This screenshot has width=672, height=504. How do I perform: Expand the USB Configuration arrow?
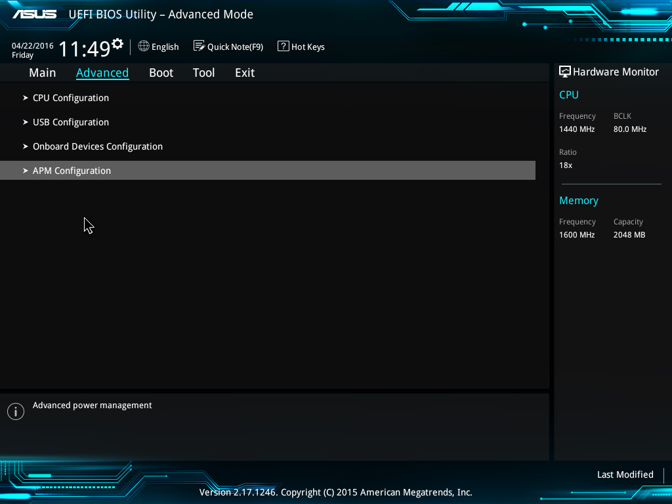click(x=26, y=122)
